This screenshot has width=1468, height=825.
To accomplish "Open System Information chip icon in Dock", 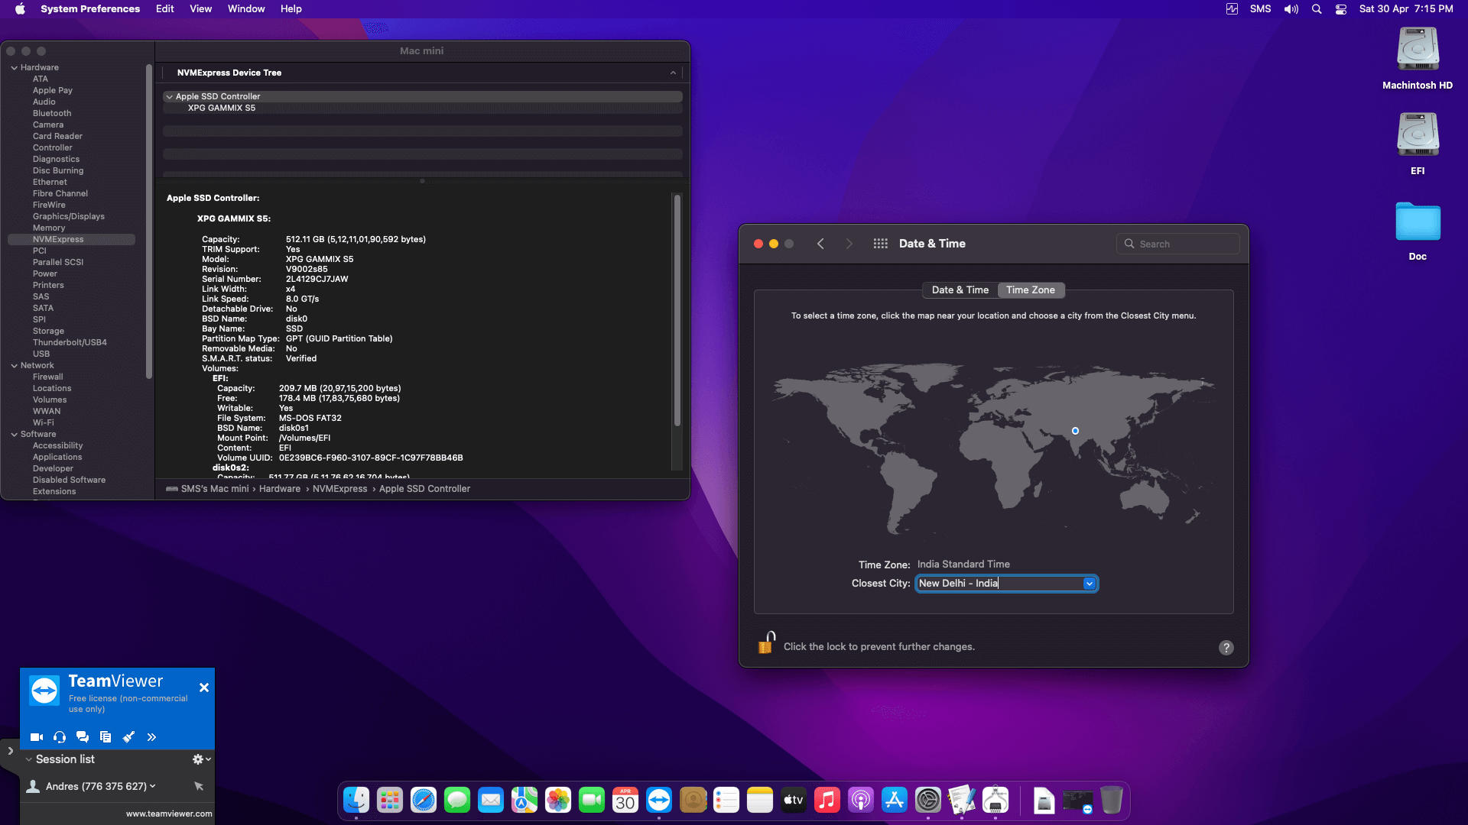I will click(x=995, y=800).
